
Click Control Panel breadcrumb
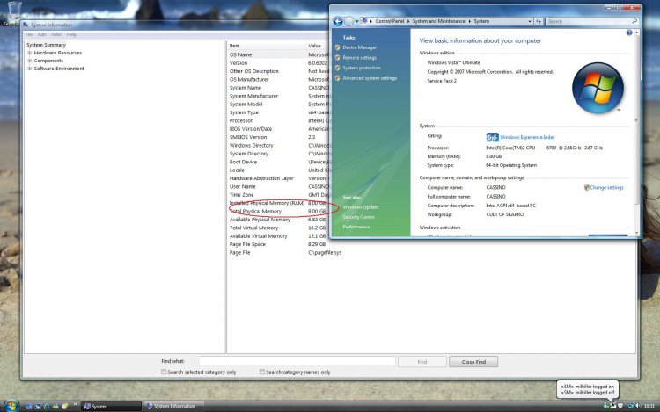pos(389,21)
